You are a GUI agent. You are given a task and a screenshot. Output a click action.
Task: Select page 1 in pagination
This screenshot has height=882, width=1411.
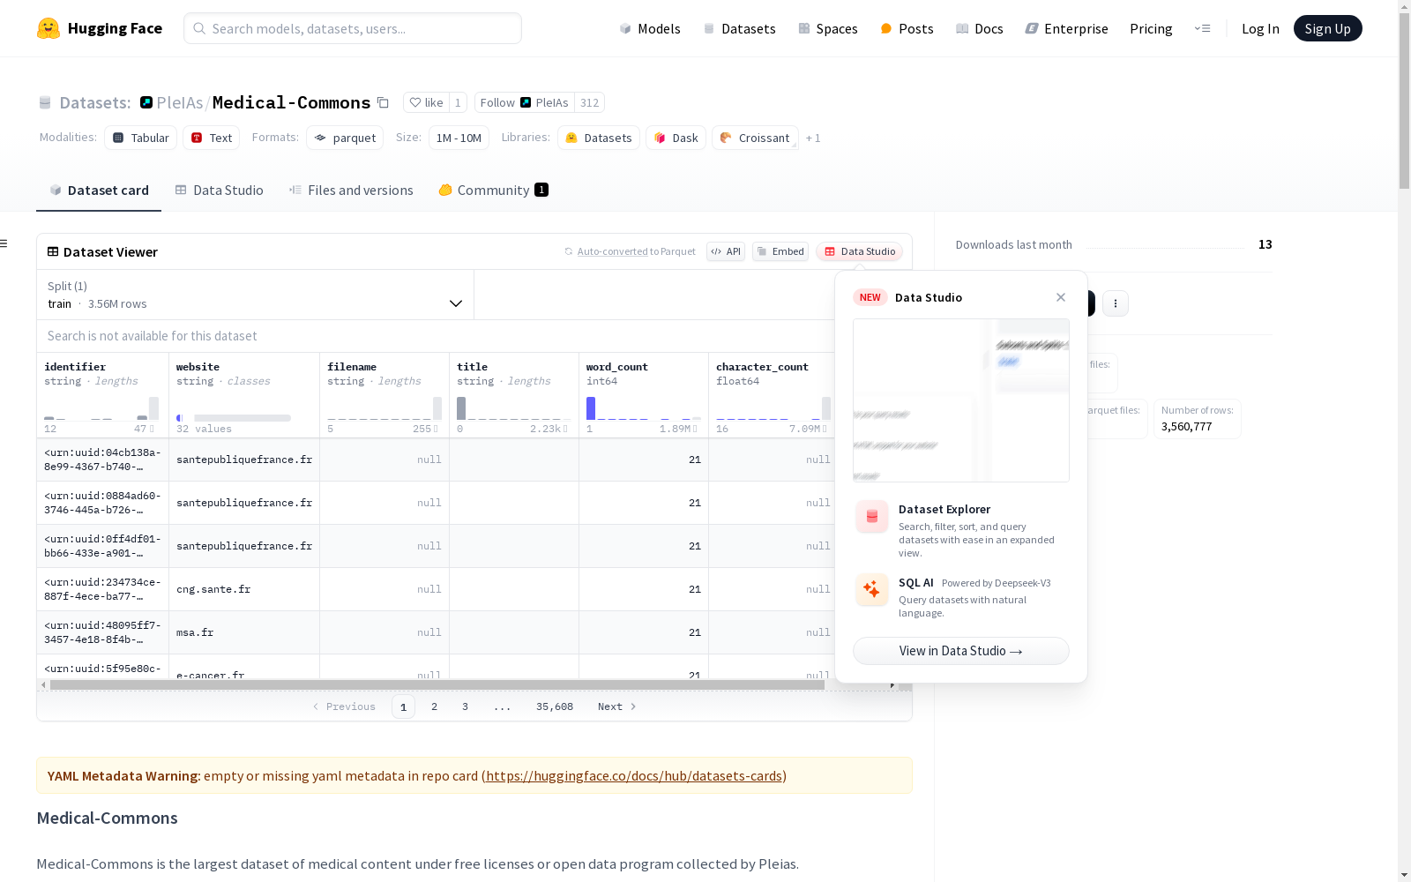[x=403, y=706]
